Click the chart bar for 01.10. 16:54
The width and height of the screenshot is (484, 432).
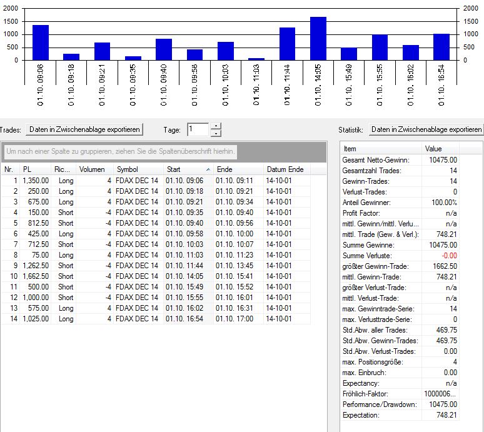tap(441, 47)
